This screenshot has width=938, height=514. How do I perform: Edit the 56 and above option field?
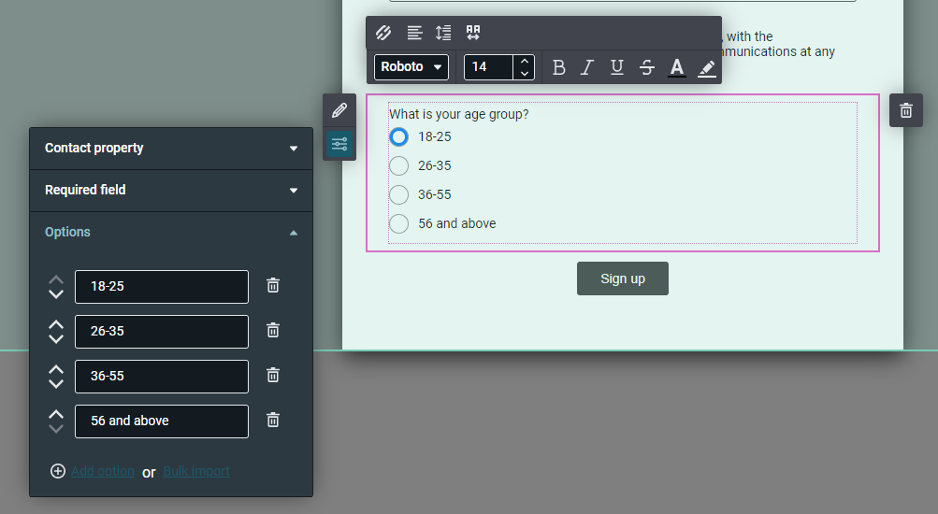point(162,421)
